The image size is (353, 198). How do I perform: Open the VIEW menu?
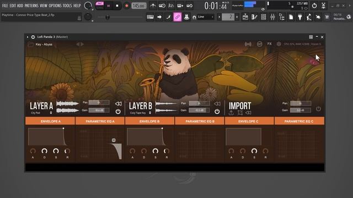click(44, 5)
